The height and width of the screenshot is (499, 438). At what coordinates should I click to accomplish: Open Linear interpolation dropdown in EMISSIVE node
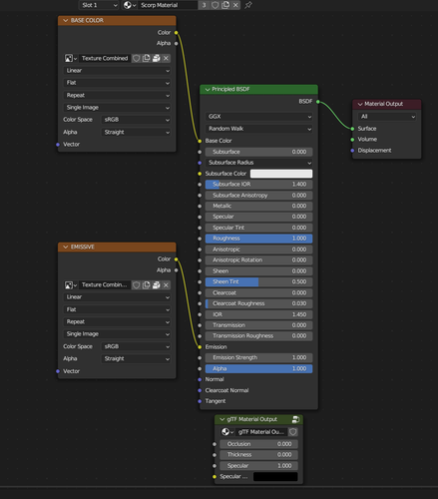118,297
